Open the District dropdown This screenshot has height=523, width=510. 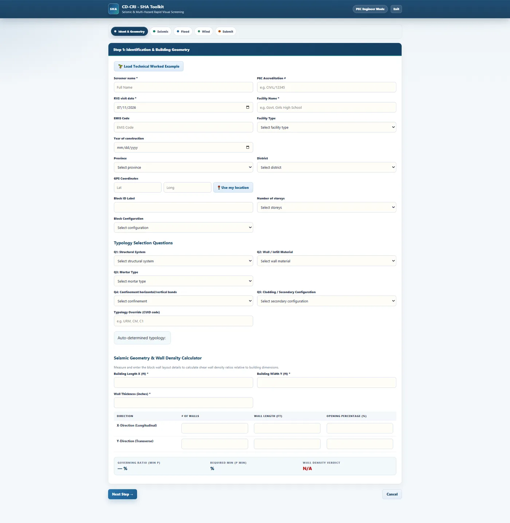pyautogui.click(x=326, y=167)
